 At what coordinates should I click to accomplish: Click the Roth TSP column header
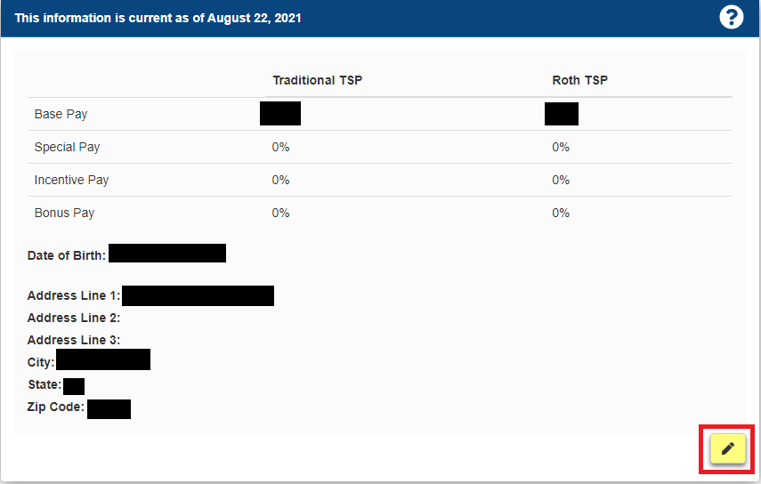(x=579, y=80)
